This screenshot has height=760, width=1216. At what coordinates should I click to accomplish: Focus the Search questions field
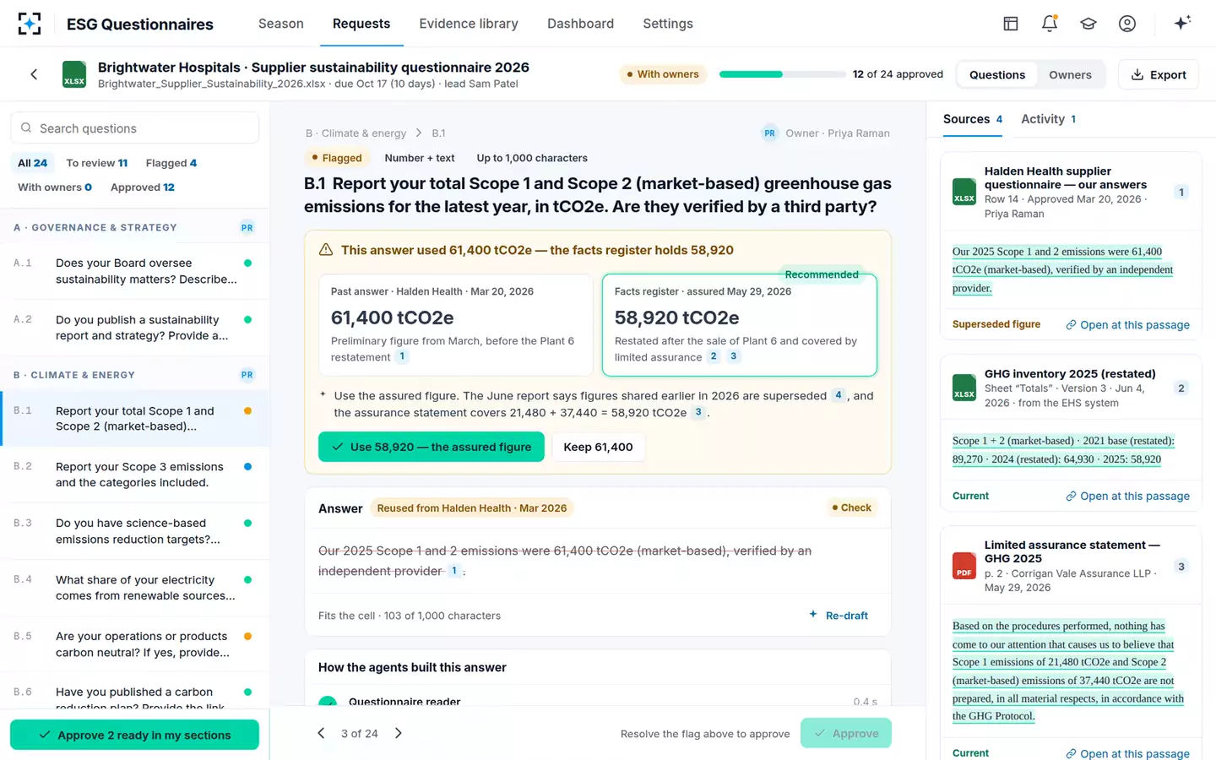pos(135,128)
